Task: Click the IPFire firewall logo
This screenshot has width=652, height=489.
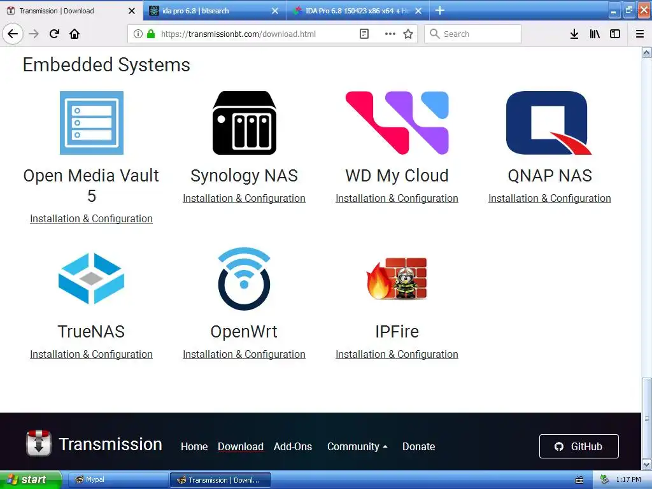Action: coord(397,279)
